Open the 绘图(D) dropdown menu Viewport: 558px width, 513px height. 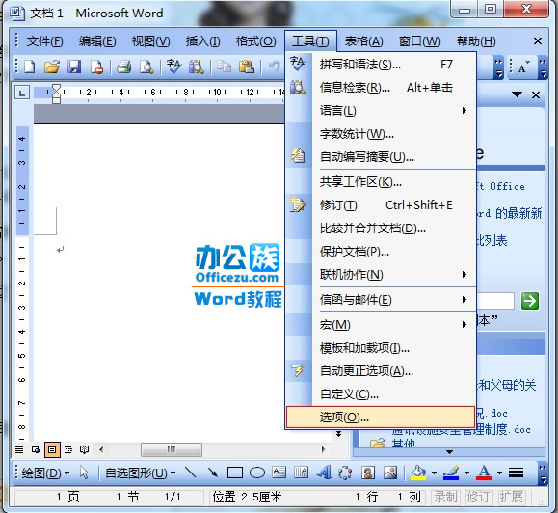tap(45, 473)
